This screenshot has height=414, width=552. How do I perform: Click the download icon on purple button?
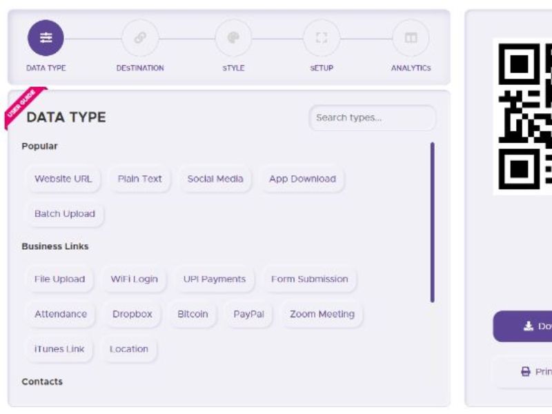coord(529,326)
